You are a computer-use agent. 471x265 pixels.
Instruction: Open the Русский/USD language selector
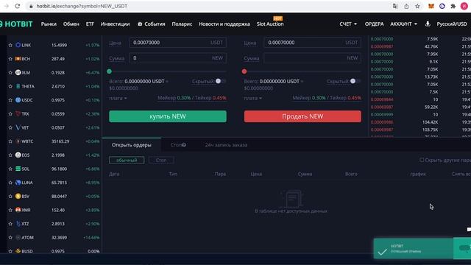[x=451, y=24]
